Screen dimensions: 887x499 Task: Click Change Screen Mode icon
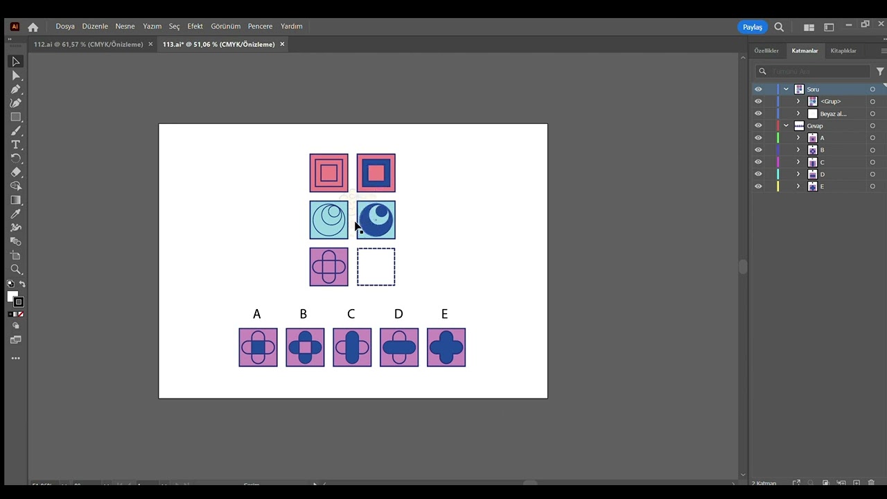tap(16, 340)
